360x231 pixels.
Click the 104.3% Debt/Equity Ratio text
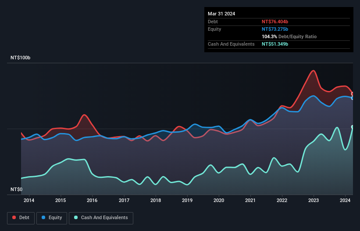pyautogui.click(x=289, y=36)
